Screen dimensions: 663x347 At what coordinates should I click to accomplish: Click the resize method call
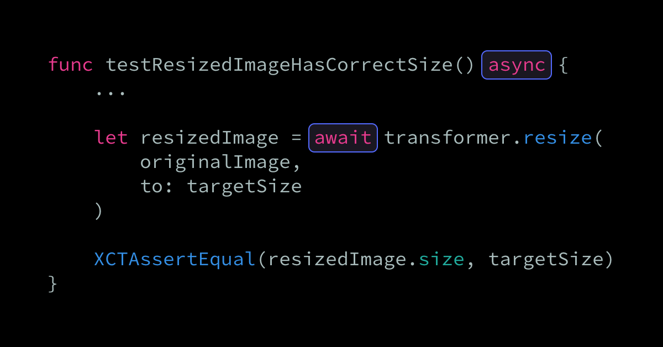(557, 138)
